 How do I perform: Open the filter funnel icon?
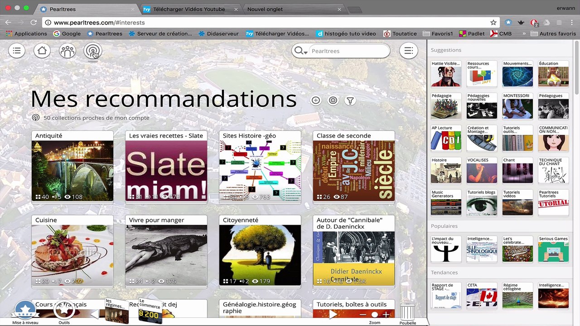[x=350, y=101]
